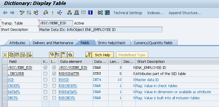
Task: Open the blue Information help icon
Action: tap(91, 13)
